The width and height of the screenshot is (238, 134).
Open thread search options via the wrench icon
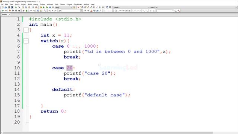178,11
